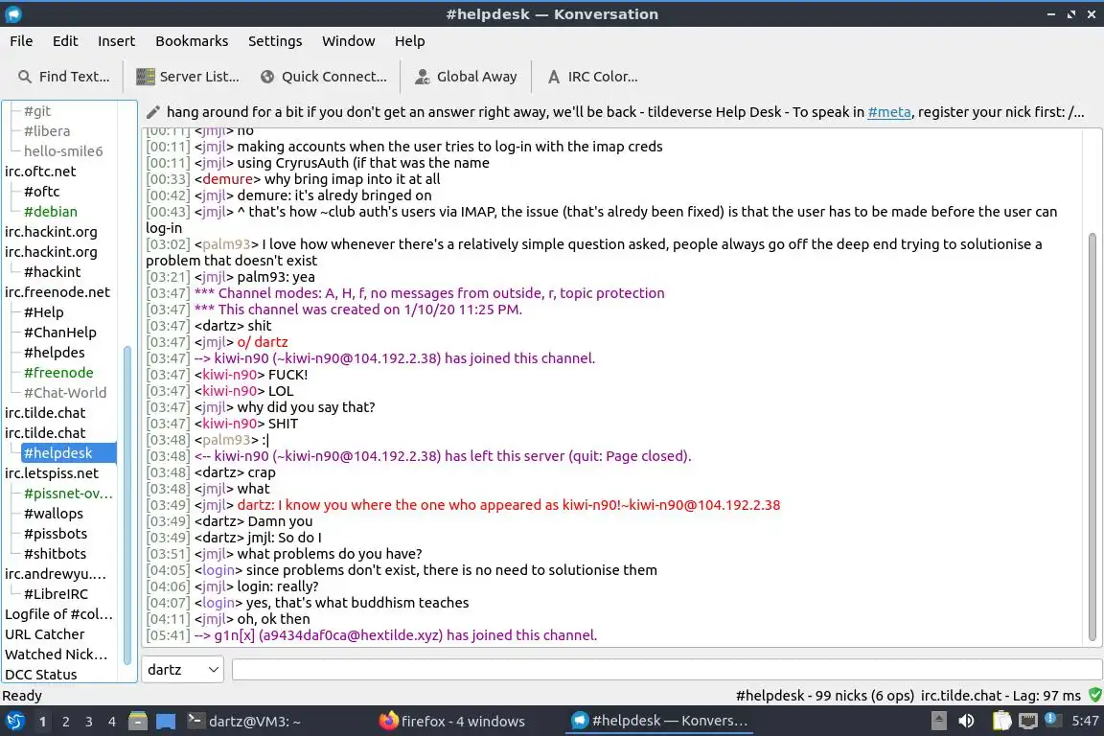
Task: Open the File menu
Action: 21,41
